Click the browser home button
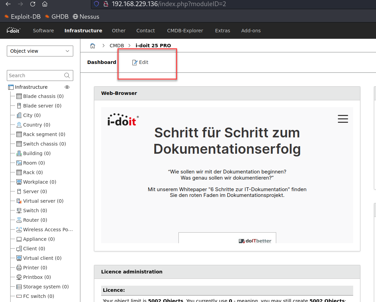This screenshot has height=302, width=376. pyautogui.click(x=45, y=4)
